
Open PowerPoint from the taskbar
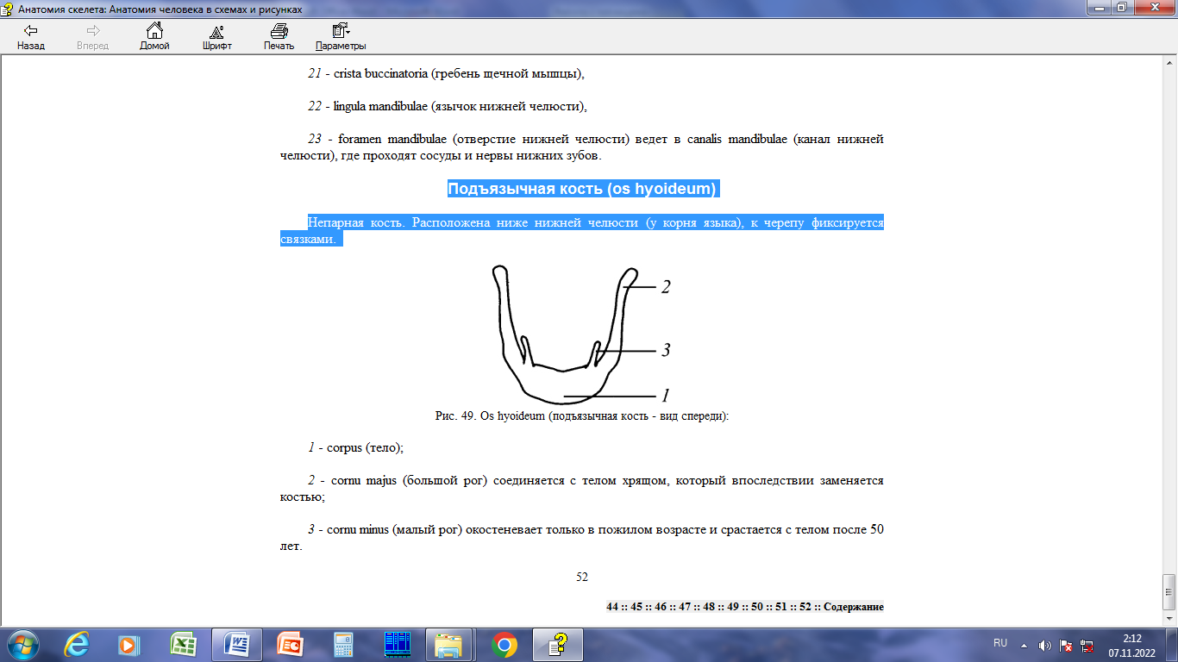290,644
